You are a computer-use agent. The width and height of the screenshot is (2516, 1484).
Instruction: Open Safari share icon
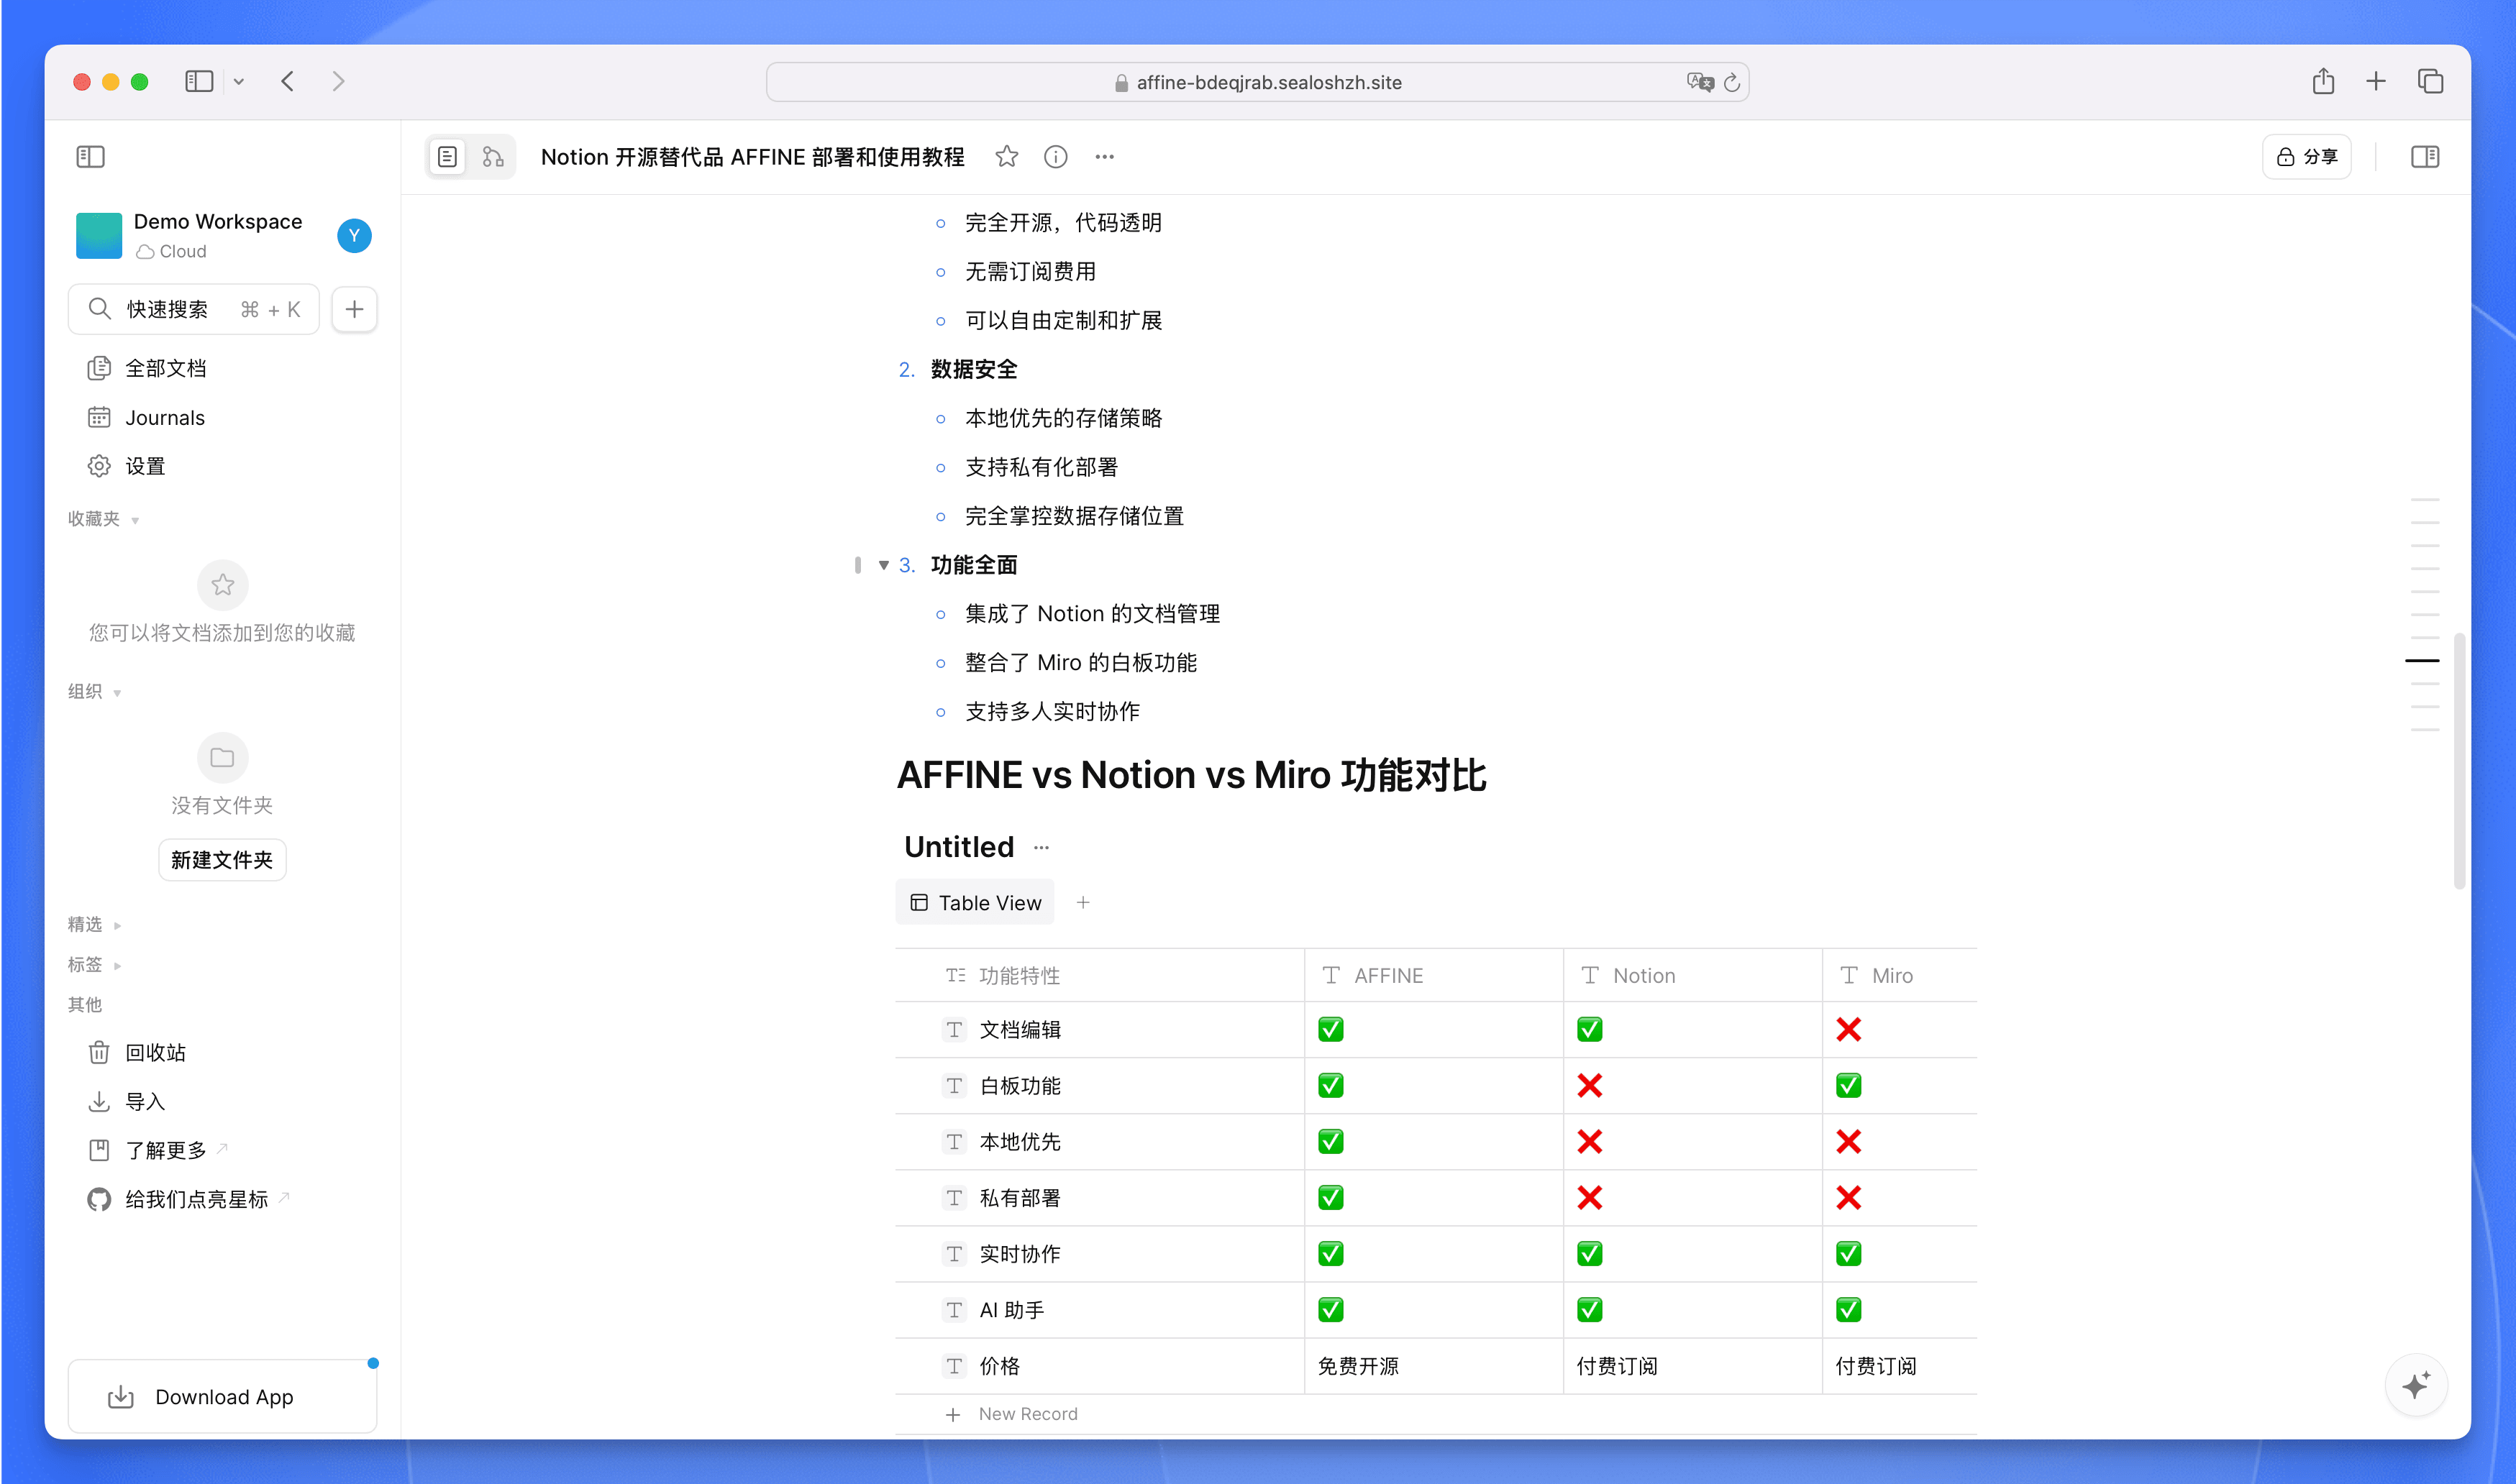click(x=2323, y=81)
